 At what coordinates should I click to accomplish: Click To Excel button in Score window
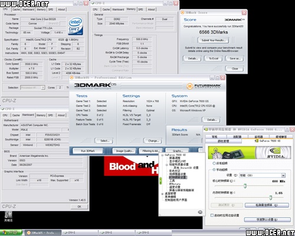214,58
